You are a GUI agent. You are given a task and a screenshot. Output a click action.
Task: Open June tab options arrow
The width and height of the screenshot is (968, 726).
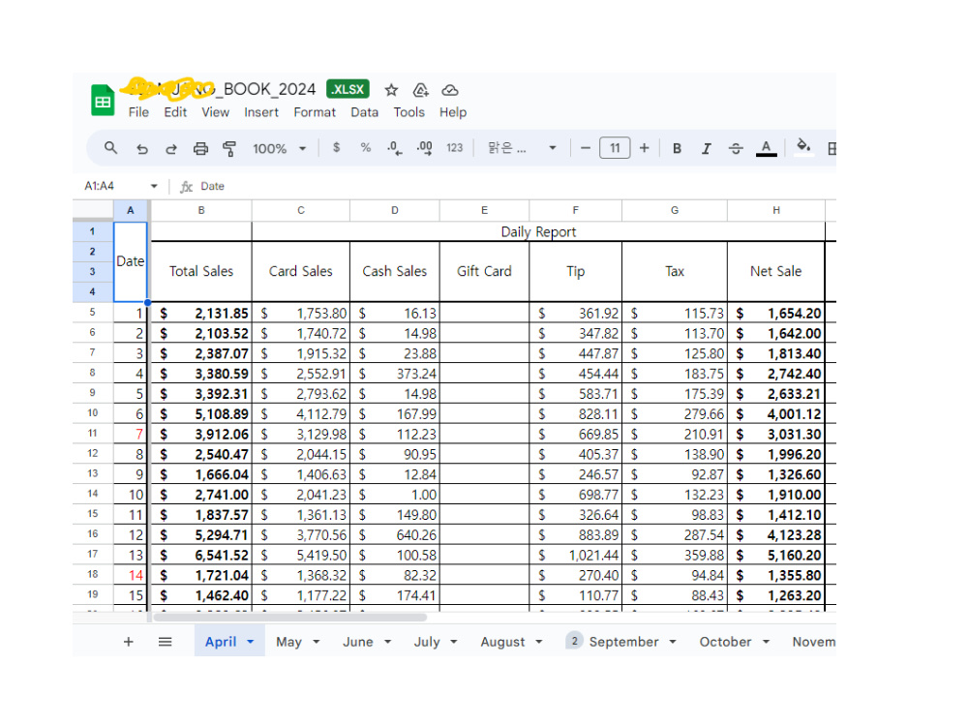click(x=388, y=642)
